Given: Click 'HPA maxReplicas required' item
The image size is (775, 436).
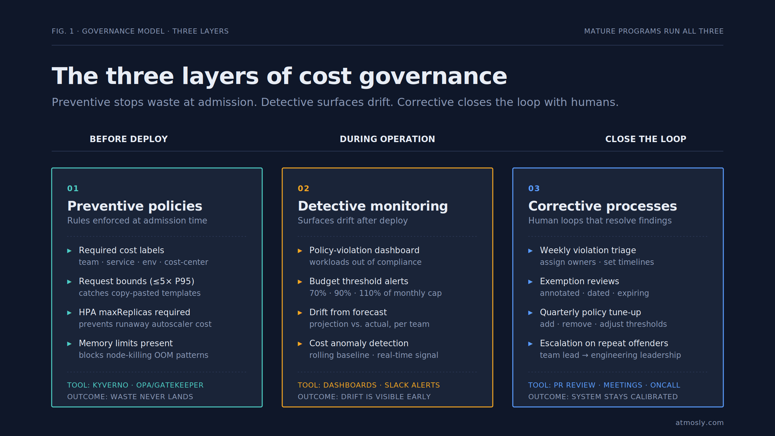Looking at the screenshot, I should click(134, 312).
